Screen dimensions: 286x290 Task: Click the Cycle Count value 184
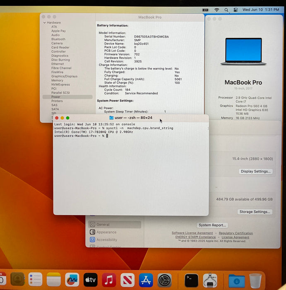point(127,90)
